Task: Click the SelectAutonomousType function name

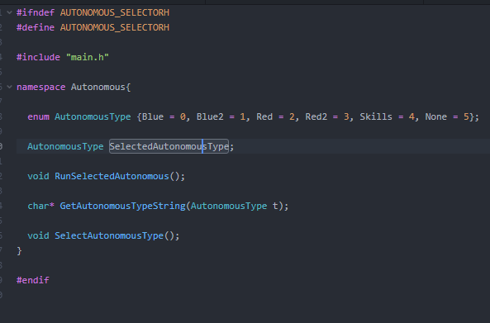Action: (109, 235)
